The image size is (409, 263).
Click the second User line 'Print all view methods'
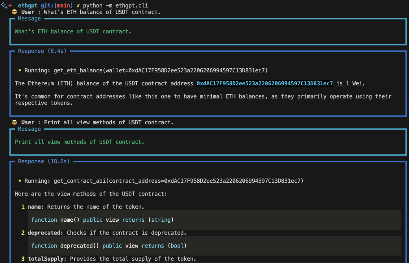97,122
